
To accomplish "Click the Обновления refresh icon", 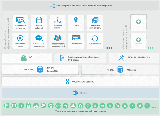I will pos(95,38).
